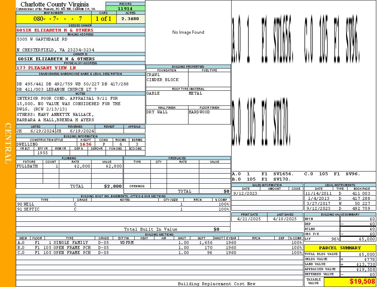Select mailing address line 5305 W GARTHDALE RD
The height and width of the screenshot is (287, 377).
pos(42,39)
